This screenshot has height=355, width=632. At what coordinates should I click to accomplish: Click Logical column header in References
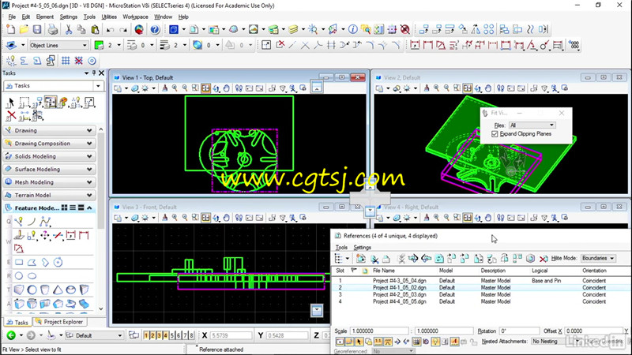tap(540, 271)
